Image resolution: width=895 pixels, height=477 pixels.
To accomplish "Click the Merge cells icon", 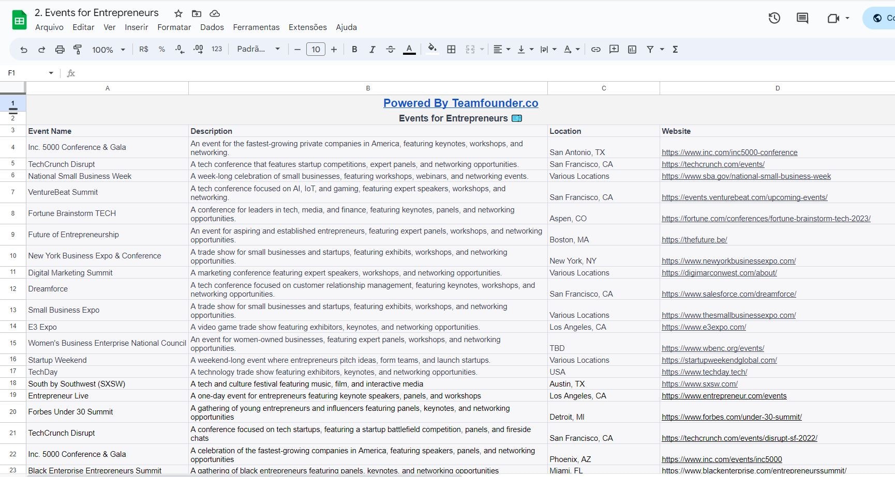I will coord(470,50).
